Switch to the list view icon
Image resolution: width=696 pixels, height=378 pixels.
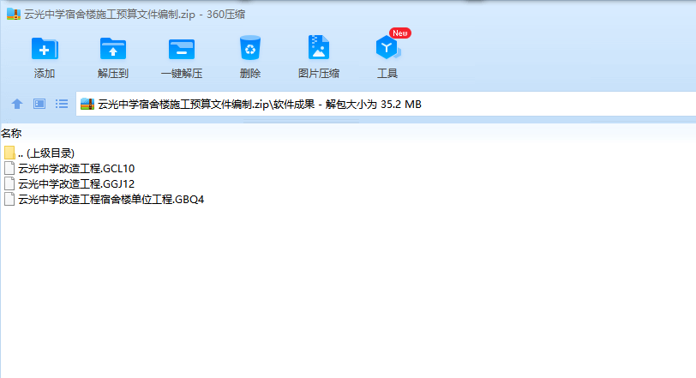click(62, 104)
